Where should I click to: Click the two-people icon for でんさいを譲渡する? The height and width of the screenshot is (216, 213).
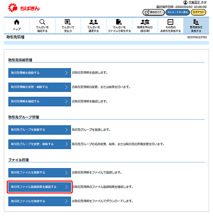(93, 22)
